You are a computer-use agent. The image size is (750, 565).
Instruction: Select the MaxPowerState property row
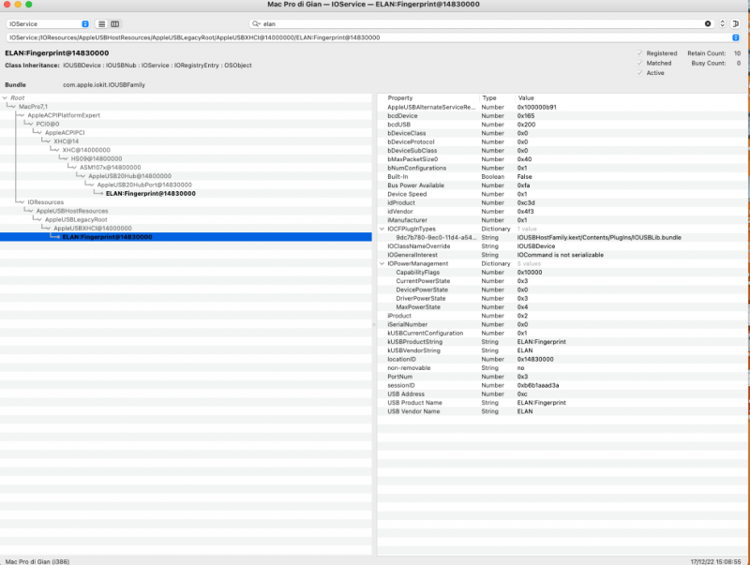coord(562,307)
